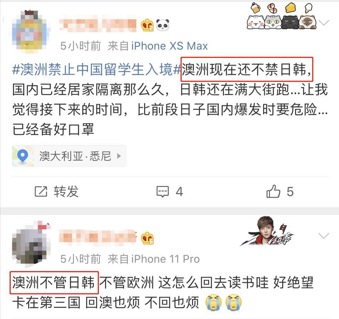Expand the 澳大利亚·悉尼 location arrow
Screen dimensions: 339x319
point(119,156)
